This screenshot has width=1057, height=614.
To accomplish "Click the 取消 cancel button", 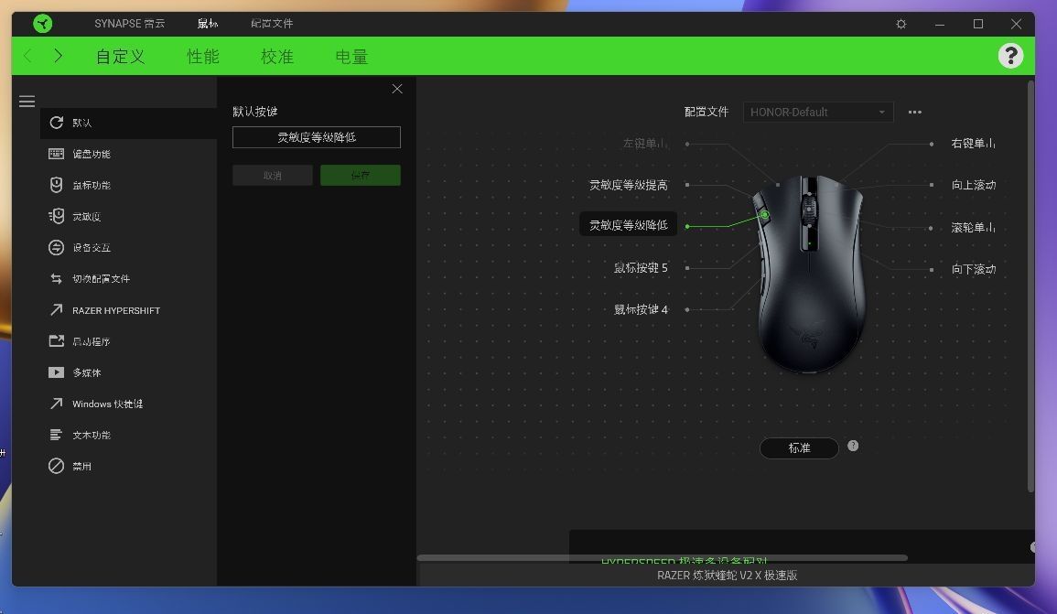I will [x=272, y=175].
